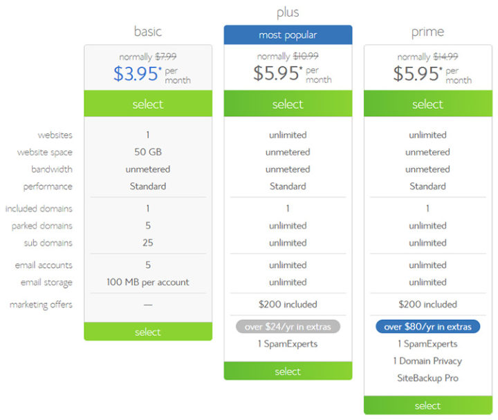
Task: Click bottom select button under basic plan
Action: 148,332
